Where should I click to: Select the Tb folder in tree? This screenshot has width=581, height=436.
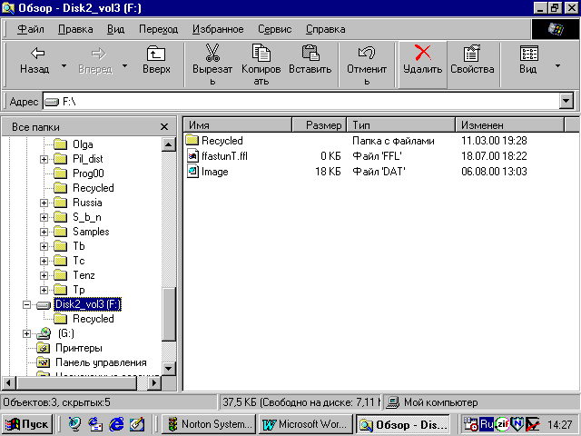click(79, 246)
